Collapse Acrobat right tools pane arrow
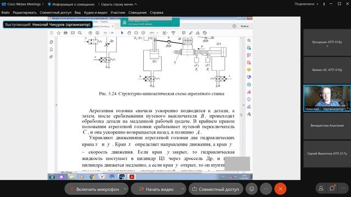This screenshot has height=197, width=351. click(x=244, y=105)
